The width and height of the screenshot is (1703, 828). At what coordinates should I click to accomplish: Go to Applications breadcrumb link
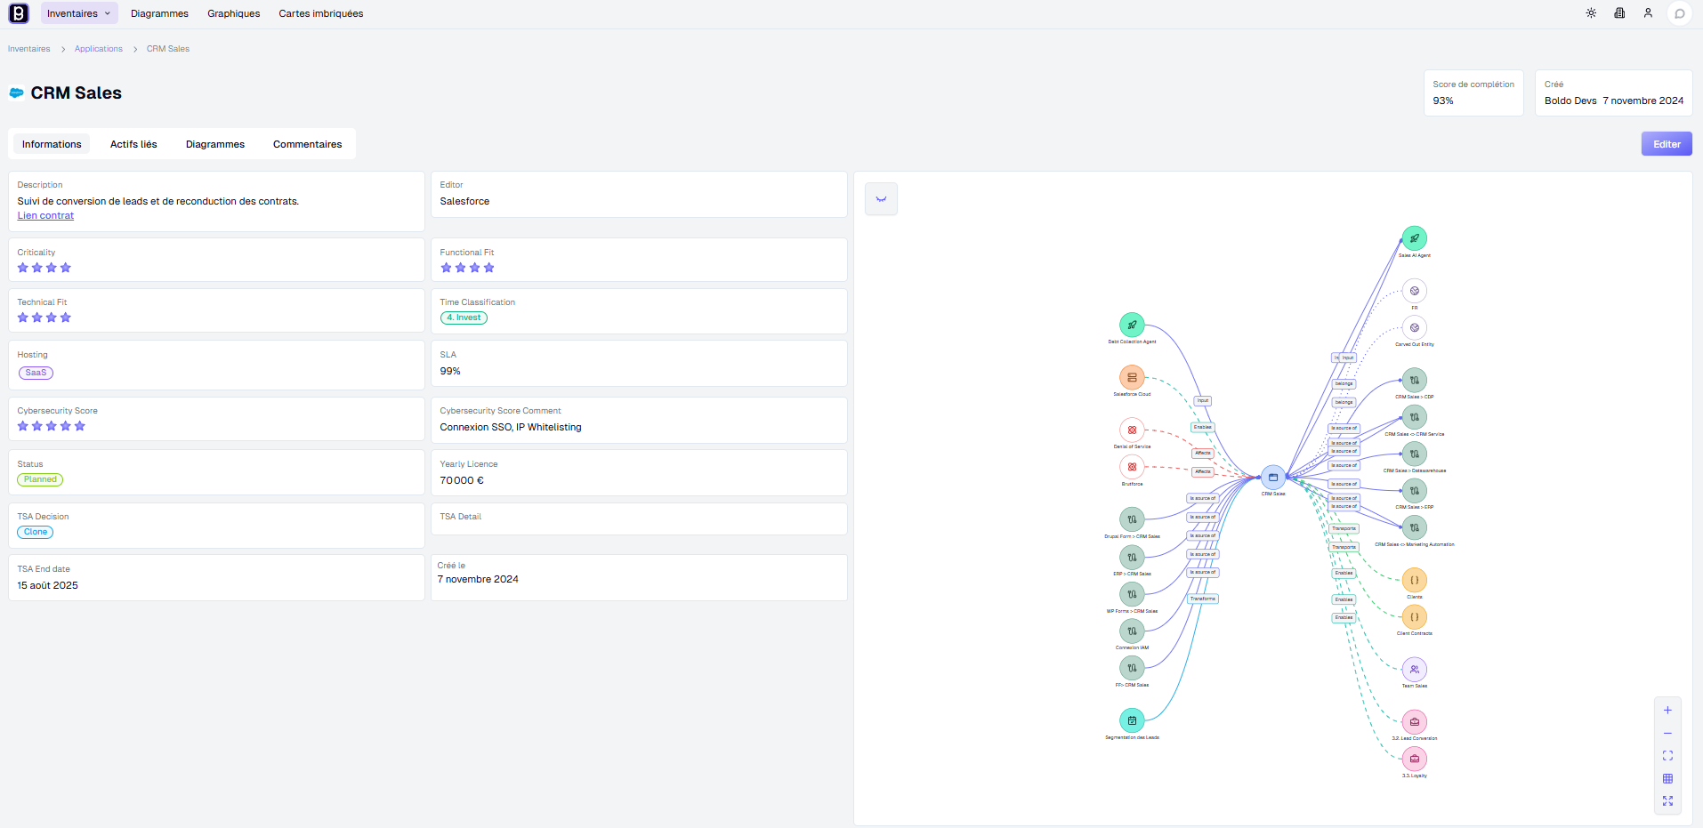click(x=99, y=49)
